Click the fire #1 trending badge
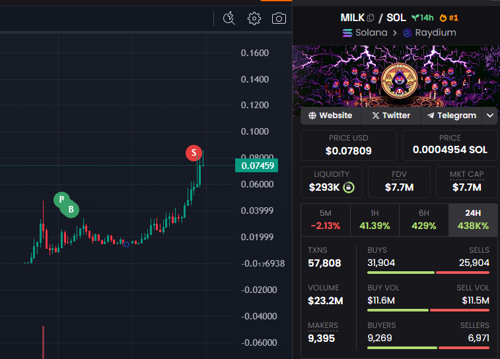500x359 pixels. coord(448,18)
